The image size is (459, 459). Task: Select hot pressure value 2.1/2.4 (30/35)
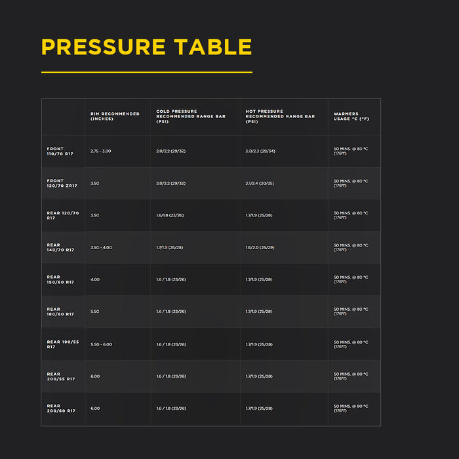(x=260, y=183)
